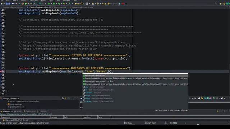Select 'nls - non-externalized string marker' proposal
The height and width of the screenshot is (129, 230).
[x=135, y=90]
